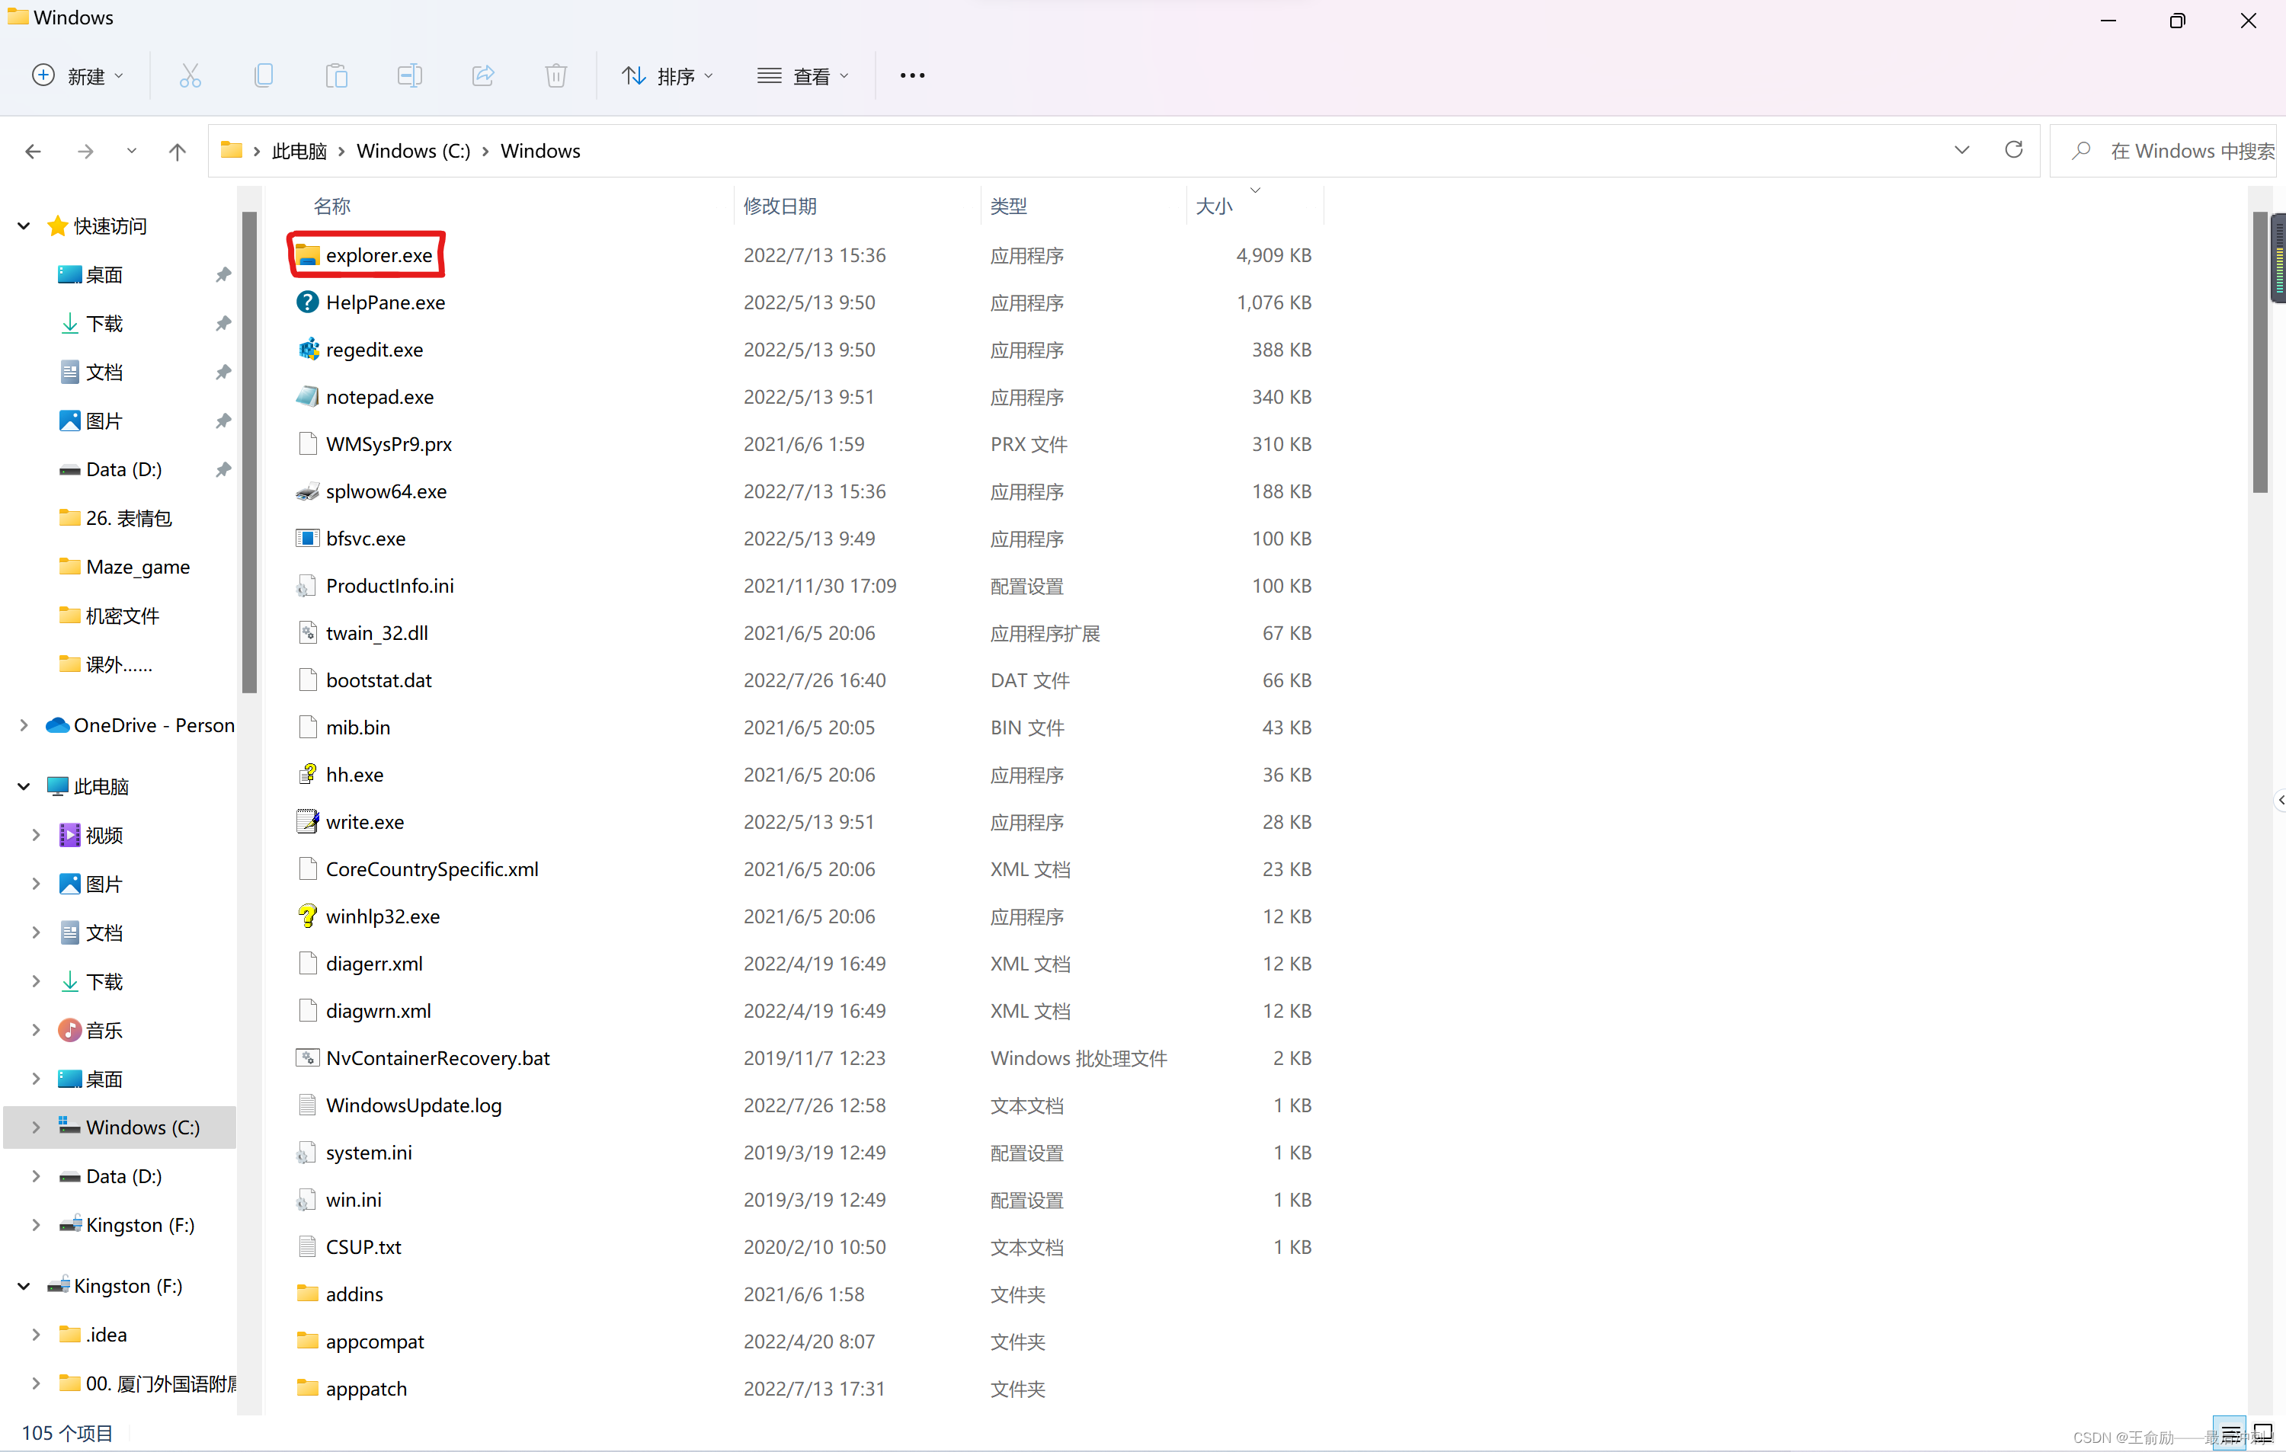Collapse the 快速访问 section

24,225
